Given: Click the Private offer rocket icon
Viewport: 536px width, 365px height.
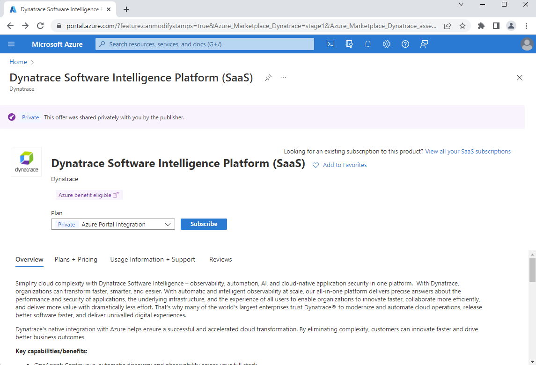Looking at the screenshot, I should (x=12, y=117).
